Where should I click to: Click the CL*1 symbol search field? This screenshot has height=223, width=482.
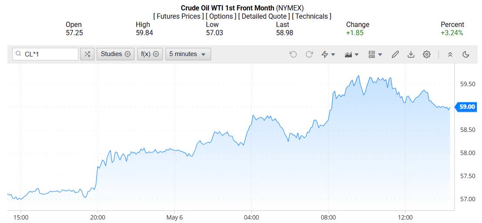(x=49, y=54)
